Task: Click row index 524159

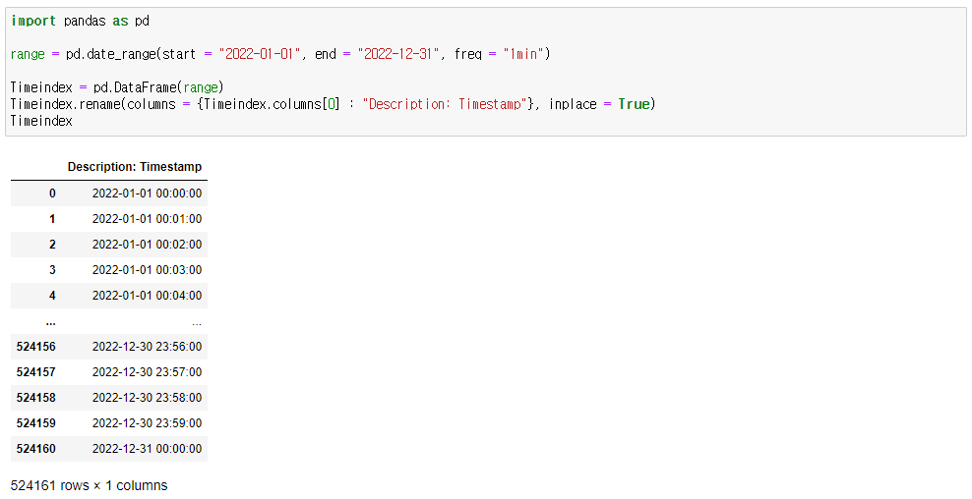Action: tap(36, 423)
